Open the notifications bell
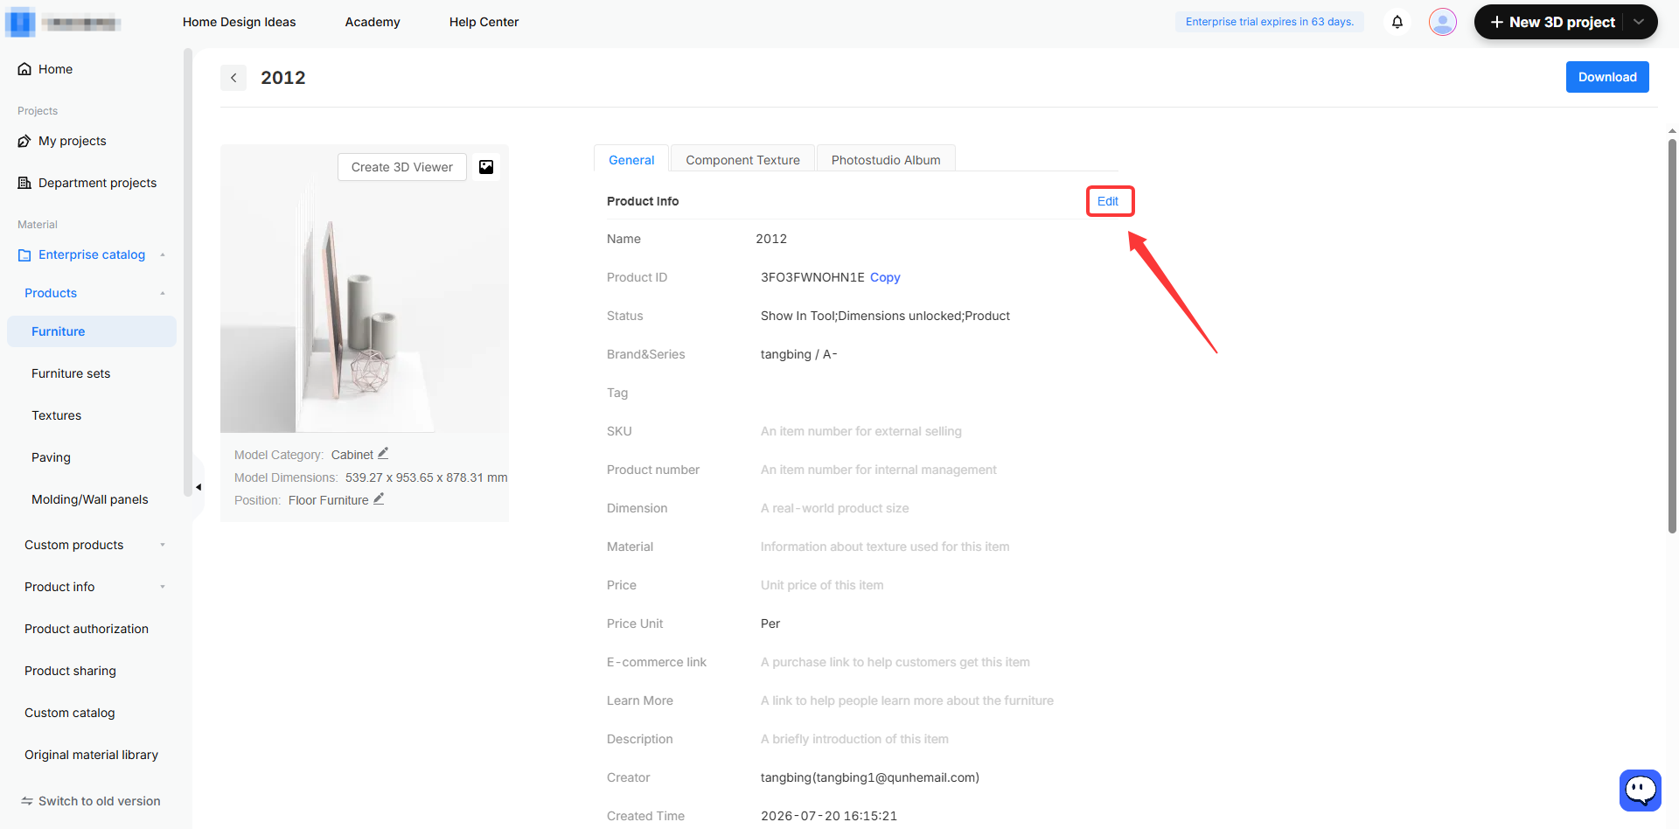 tap(1397, 22)
